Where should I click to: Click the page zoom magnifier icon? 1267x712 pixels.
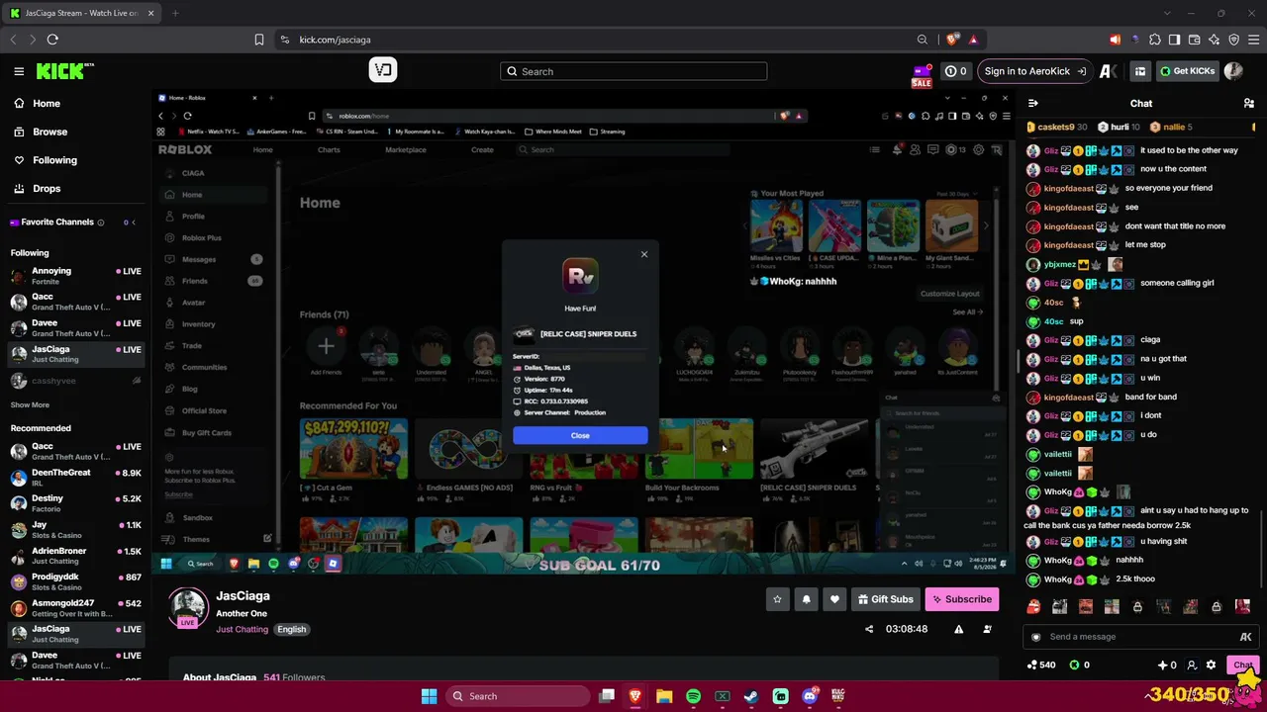coord(923,40)
